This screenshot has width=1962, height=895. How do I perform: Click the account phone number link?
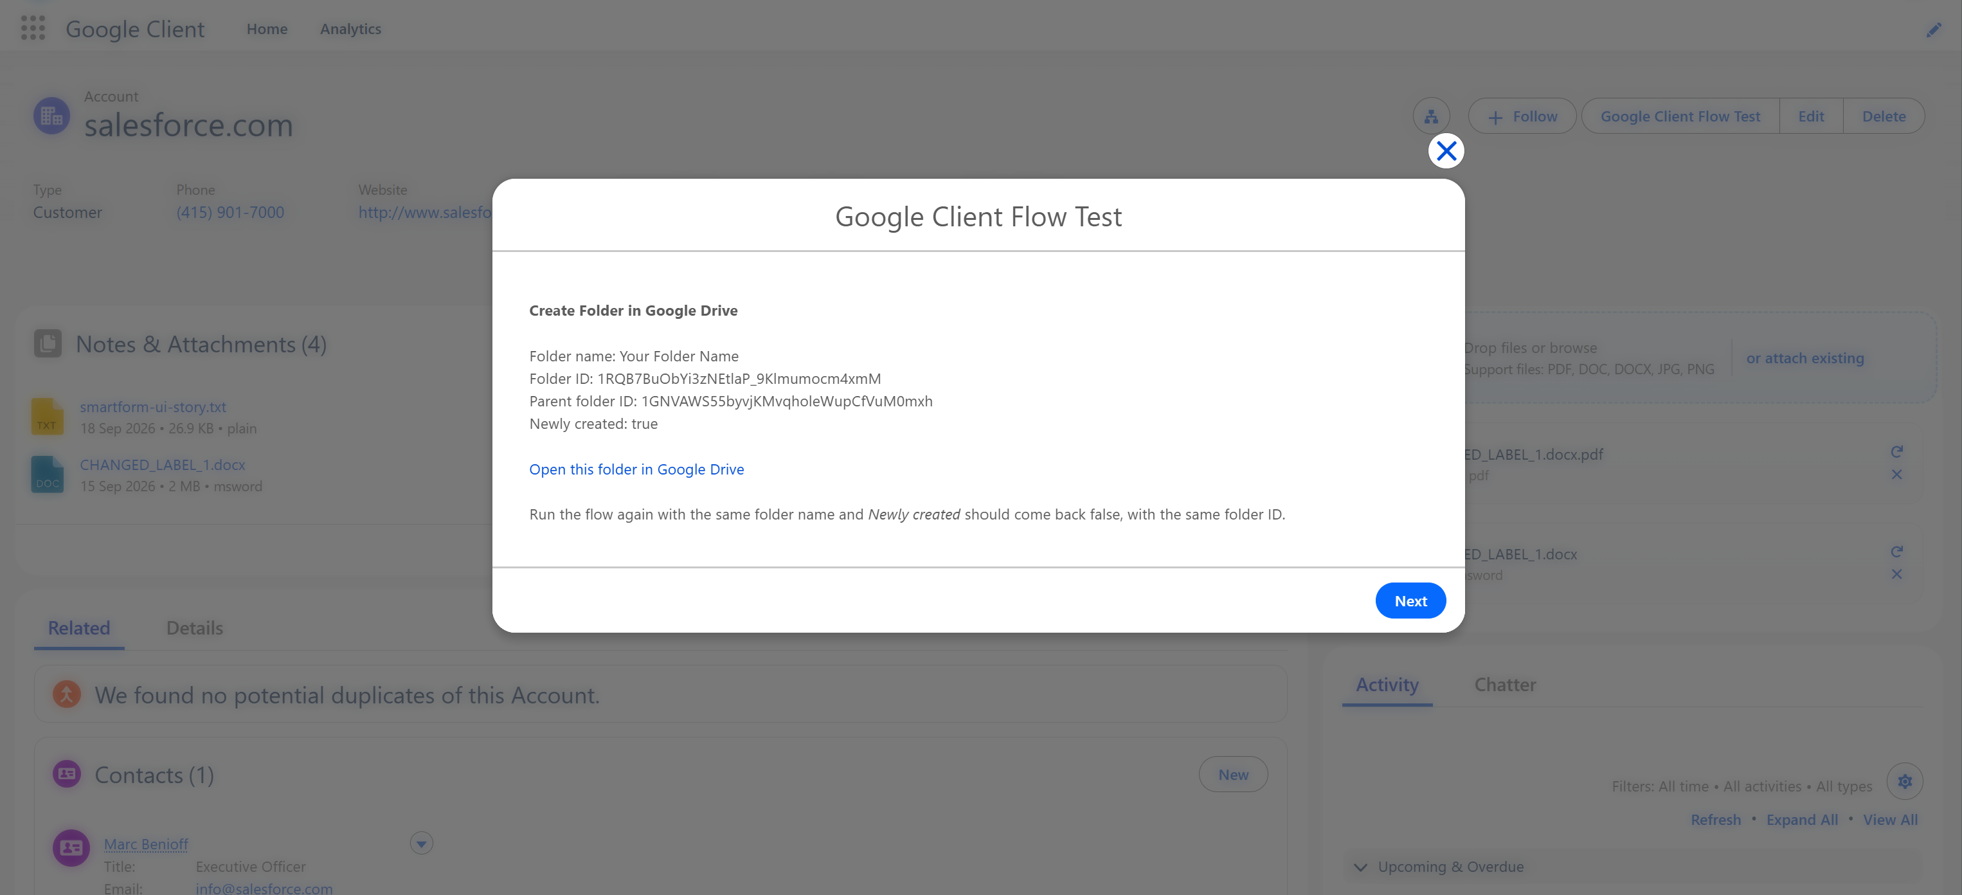(x=230, y=213)
